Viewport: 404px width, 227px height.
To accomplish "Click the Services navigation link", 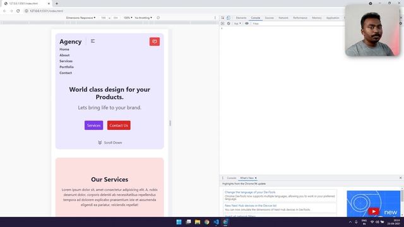I will tap(66, 61).
